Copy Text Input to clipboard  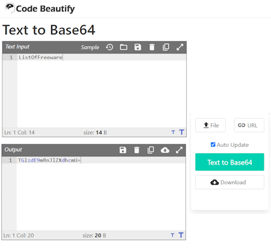pyautogui.click(x=166, y=47)
